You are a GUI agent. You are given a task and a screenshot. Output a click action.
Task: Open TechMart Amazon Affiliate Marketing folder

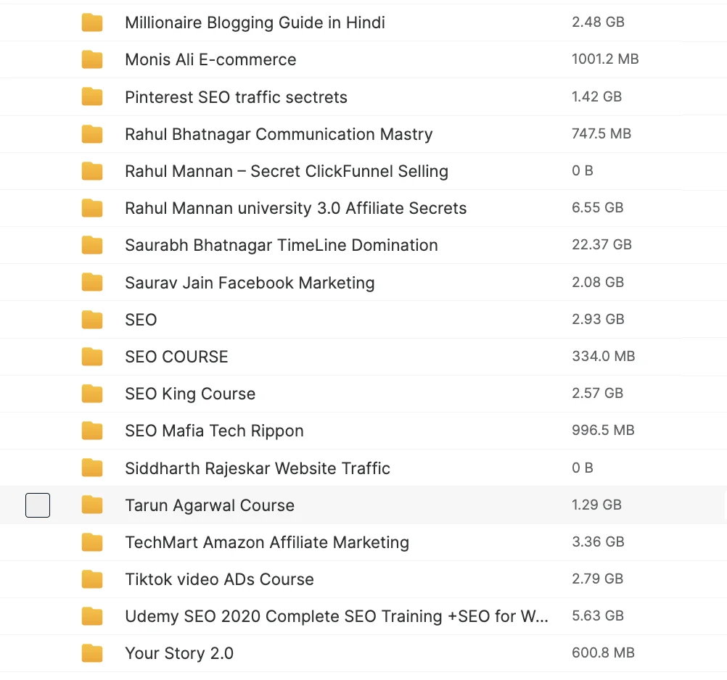coord(266,542)
